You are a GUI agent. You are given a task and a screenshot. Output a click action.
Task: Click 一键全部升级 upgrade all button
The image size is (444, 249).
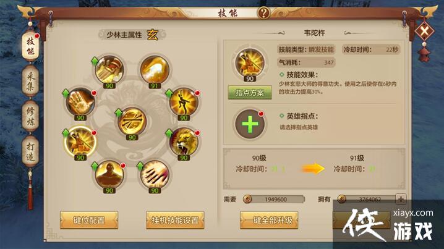pos(269,220)
